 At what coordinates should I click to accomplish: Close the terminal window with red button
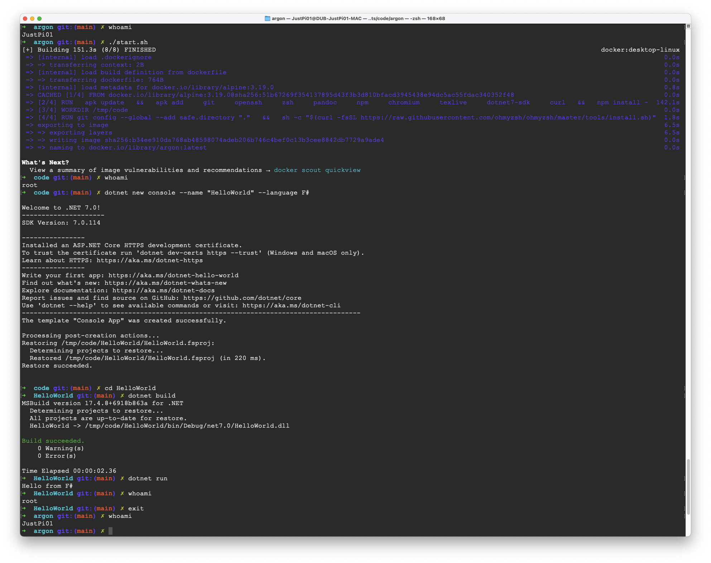(x=25, y=19)
